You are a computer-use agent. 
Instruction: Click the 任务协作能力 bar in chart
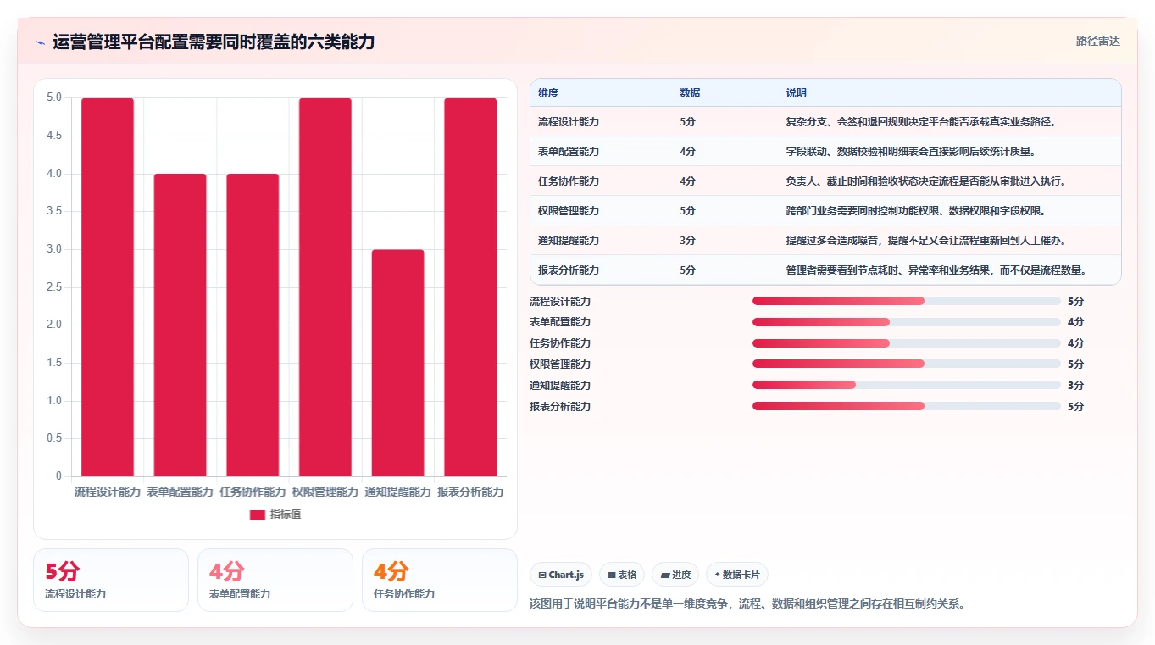click(253, 325)
